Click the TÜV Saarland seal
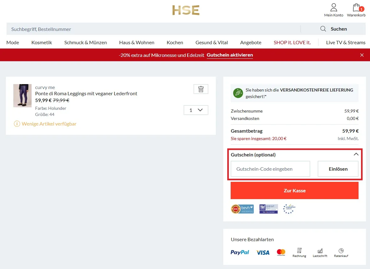Image resolution: width=370 pixels, height=269 pixels. point(268,209)
